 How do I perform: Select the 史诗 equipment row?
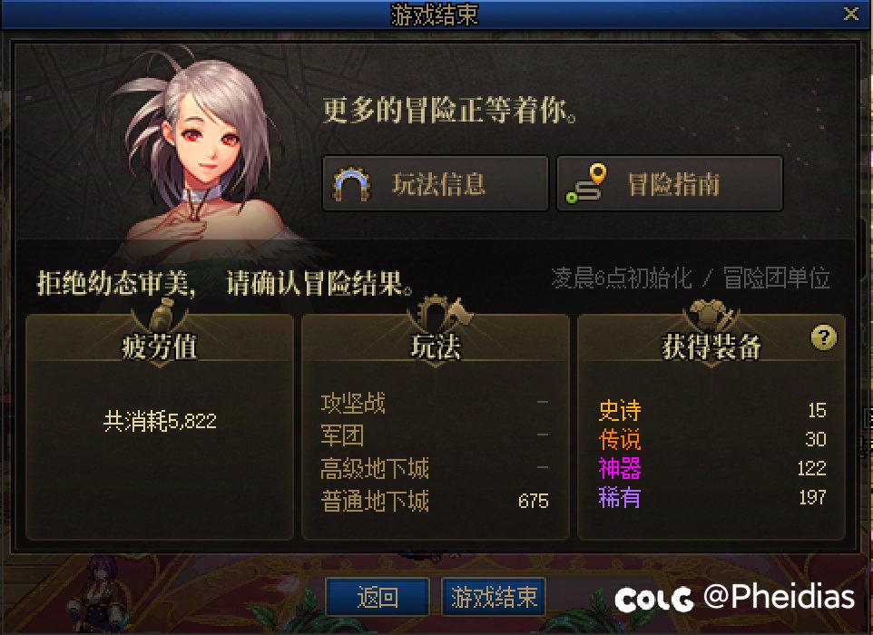point(712,411)
